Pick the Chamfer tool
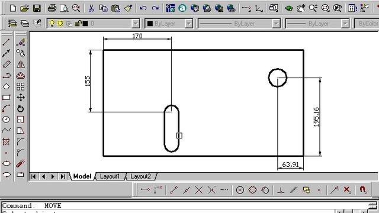 click(21, 142)
